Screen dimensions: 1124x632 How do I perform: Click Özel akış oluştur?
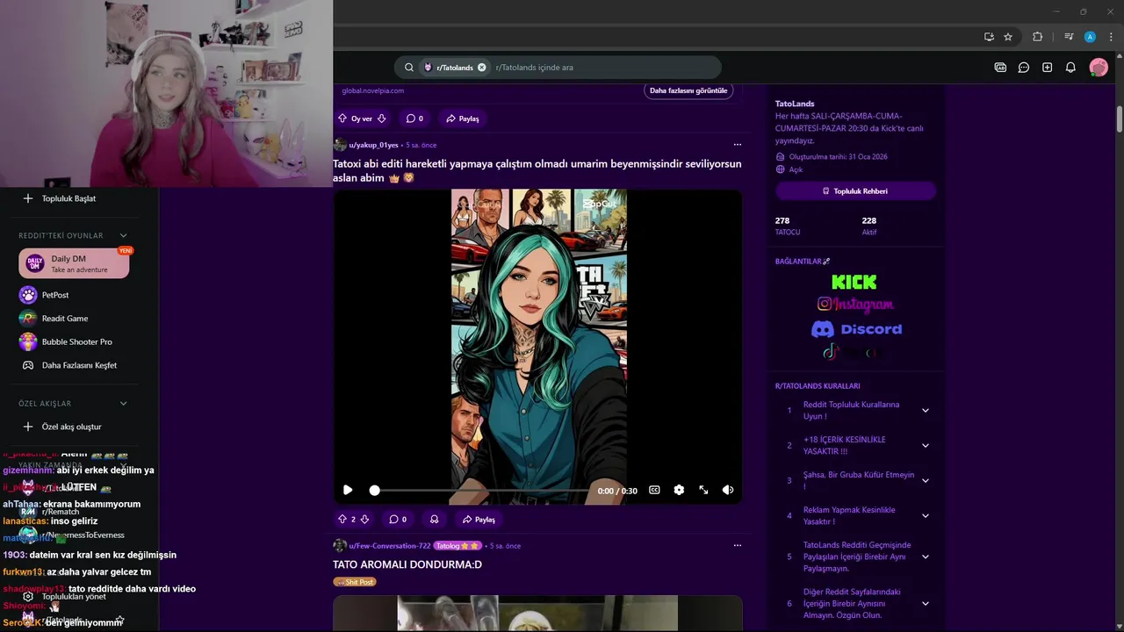tap(74, 427)
